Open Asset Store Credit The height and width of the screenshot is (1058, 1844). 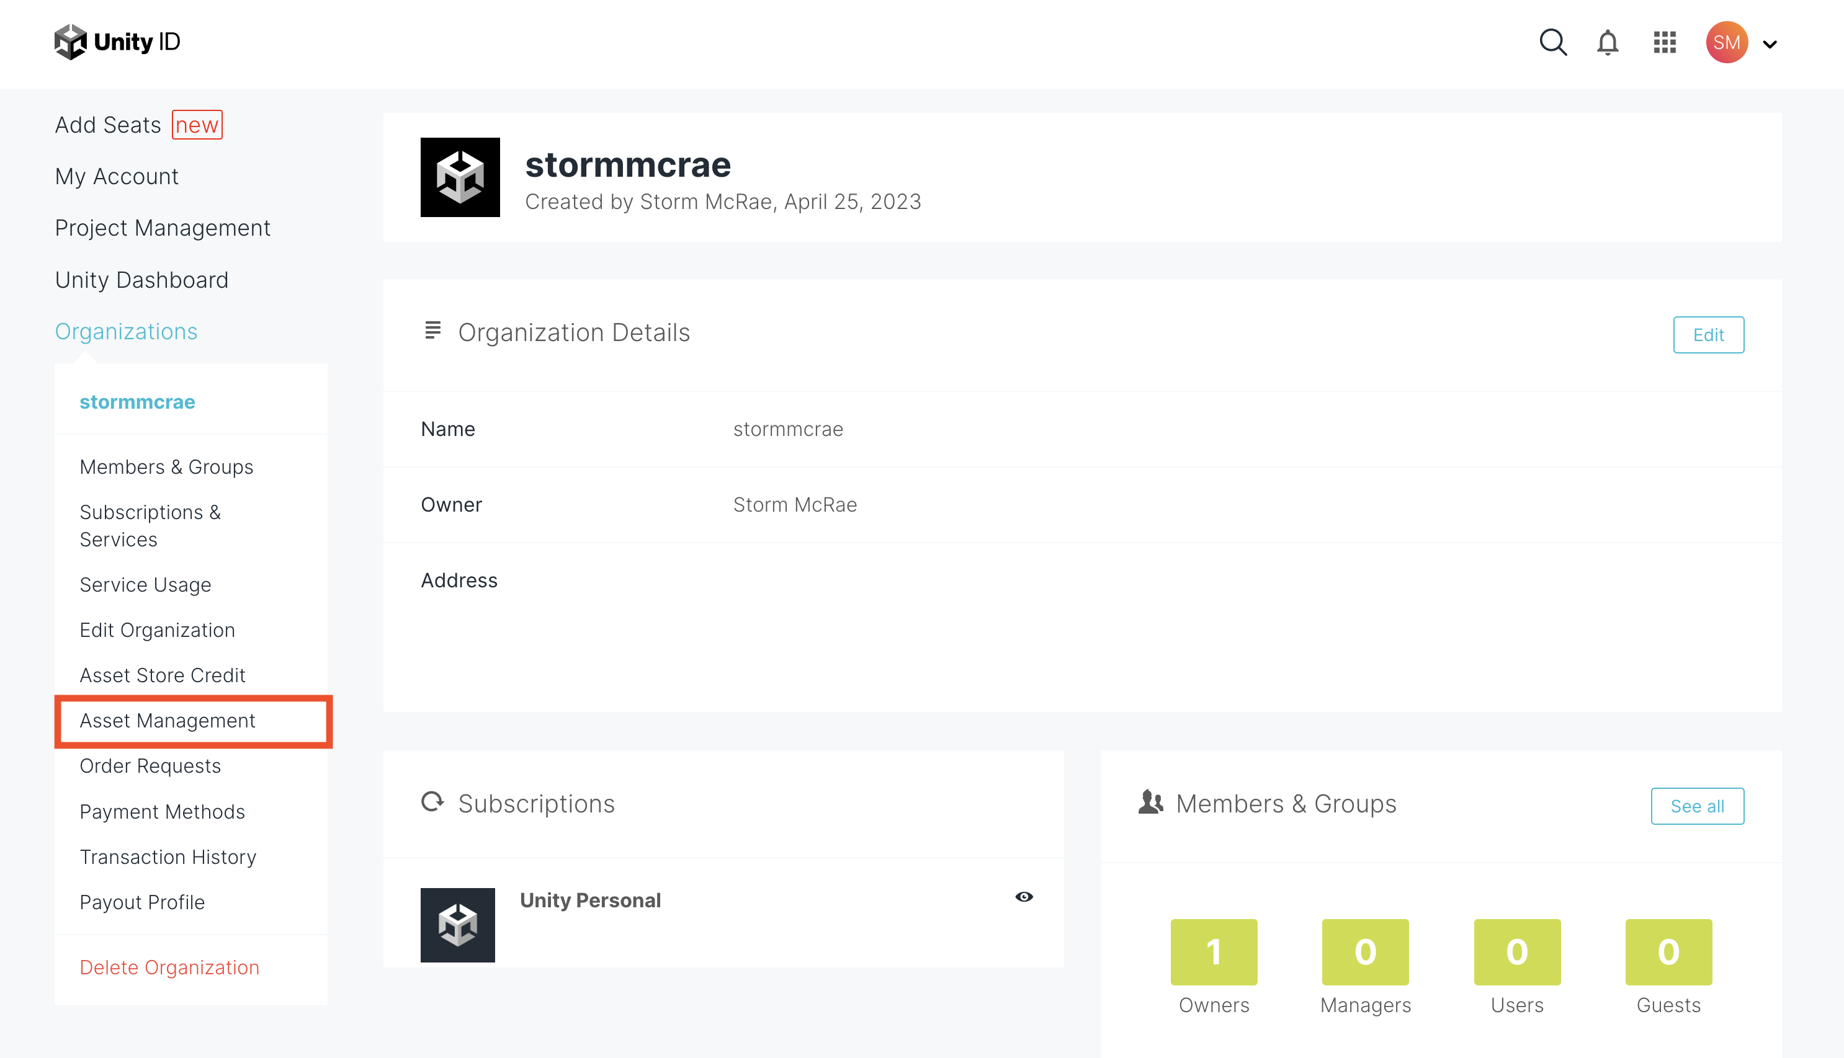[163, 675]
